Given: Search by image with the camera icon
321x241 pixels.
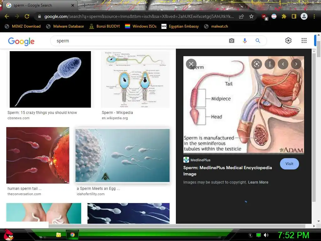Looking at the screenshot, I should coord(232,40).
